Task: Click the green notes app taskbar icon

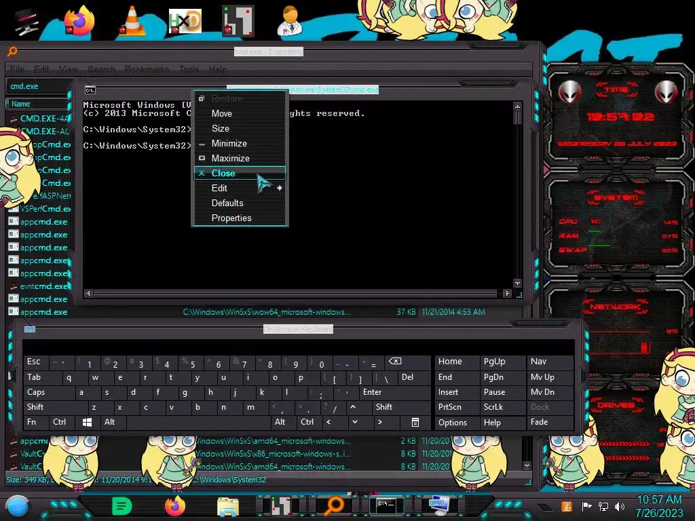Action: pyautogui.click(x=122, y=506)
